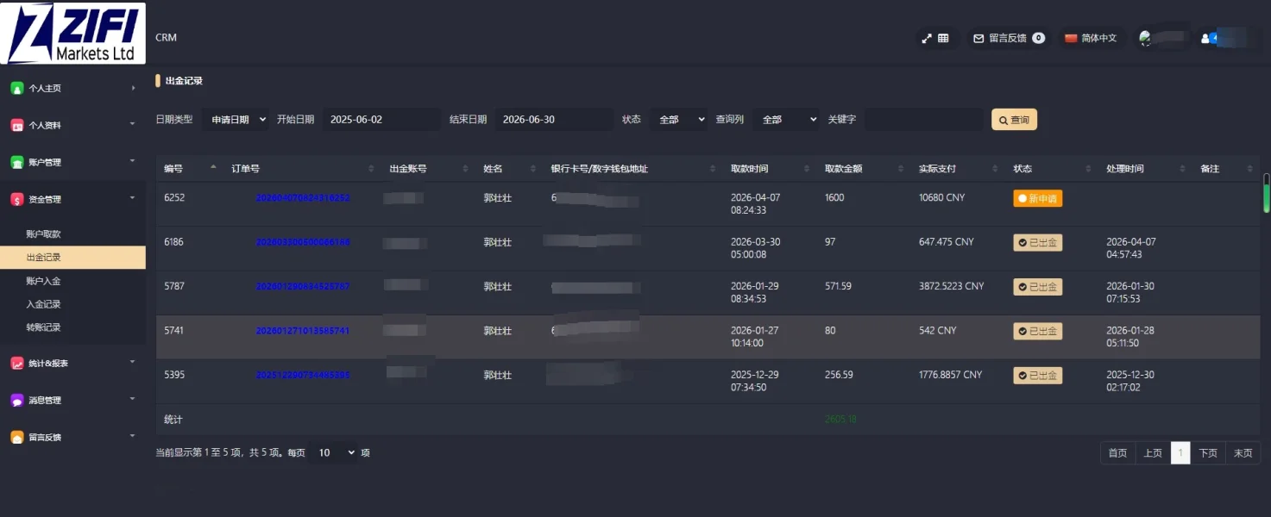This screenshot has width=1271, height=517.
Task: Click the red 个人资料 profile icon
Action: 17,125
